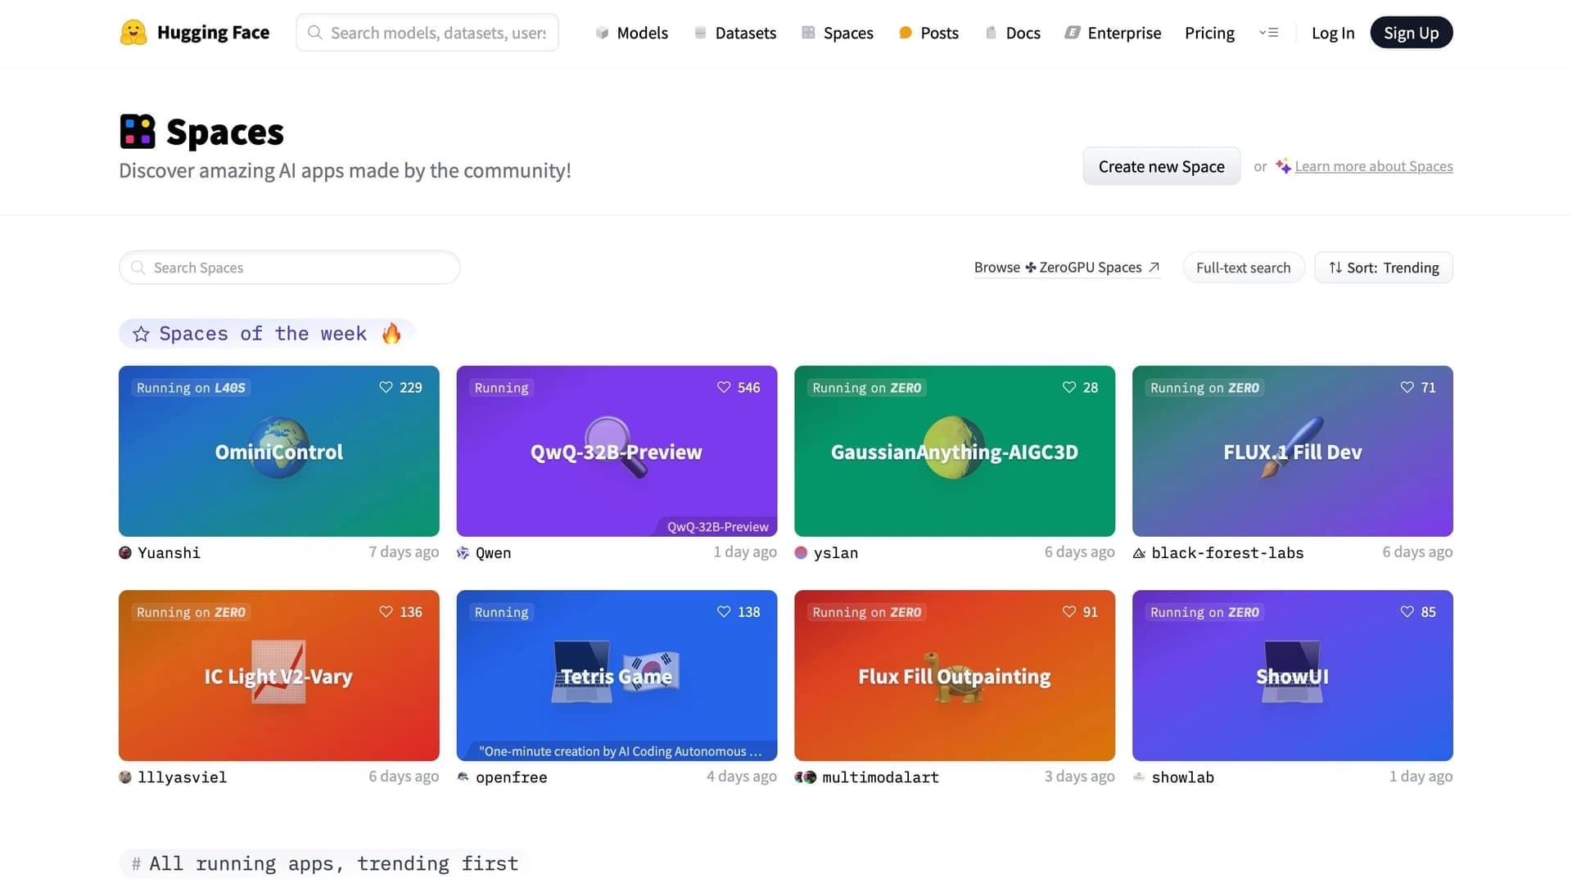This screenshot has width=1572, height=896.
Task: Click the black-forest-labs avatar icon
Action: point(1139,553)
